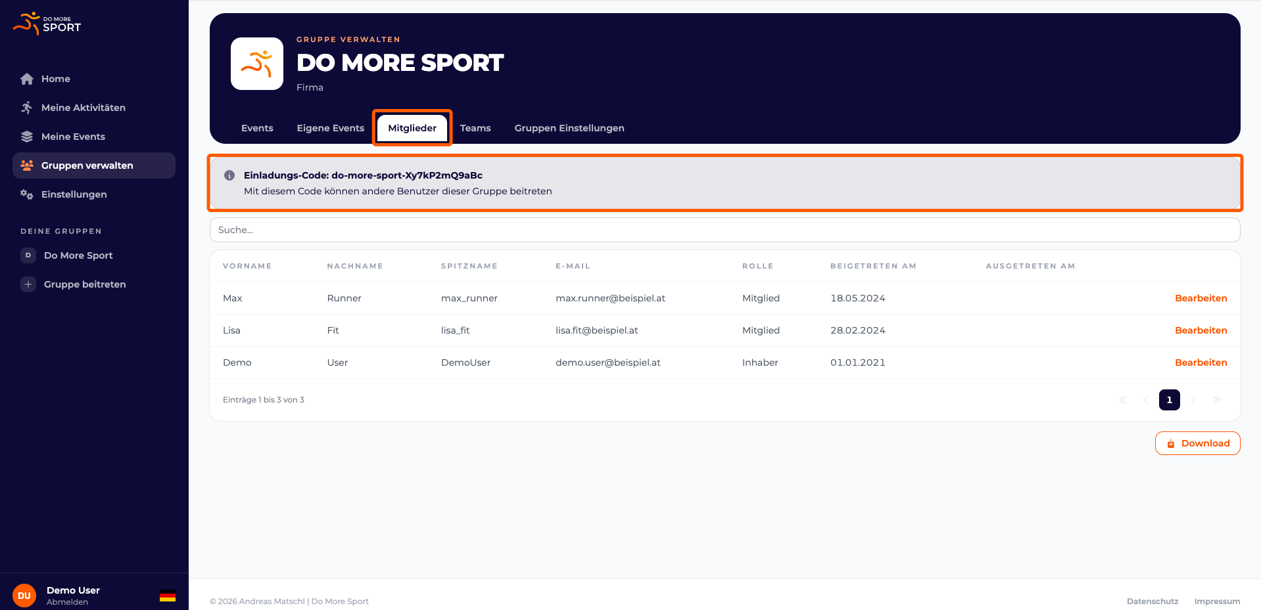This screenshot has height=610, width=1261.
Task: Open the Events tab
Action: (257, 128)
